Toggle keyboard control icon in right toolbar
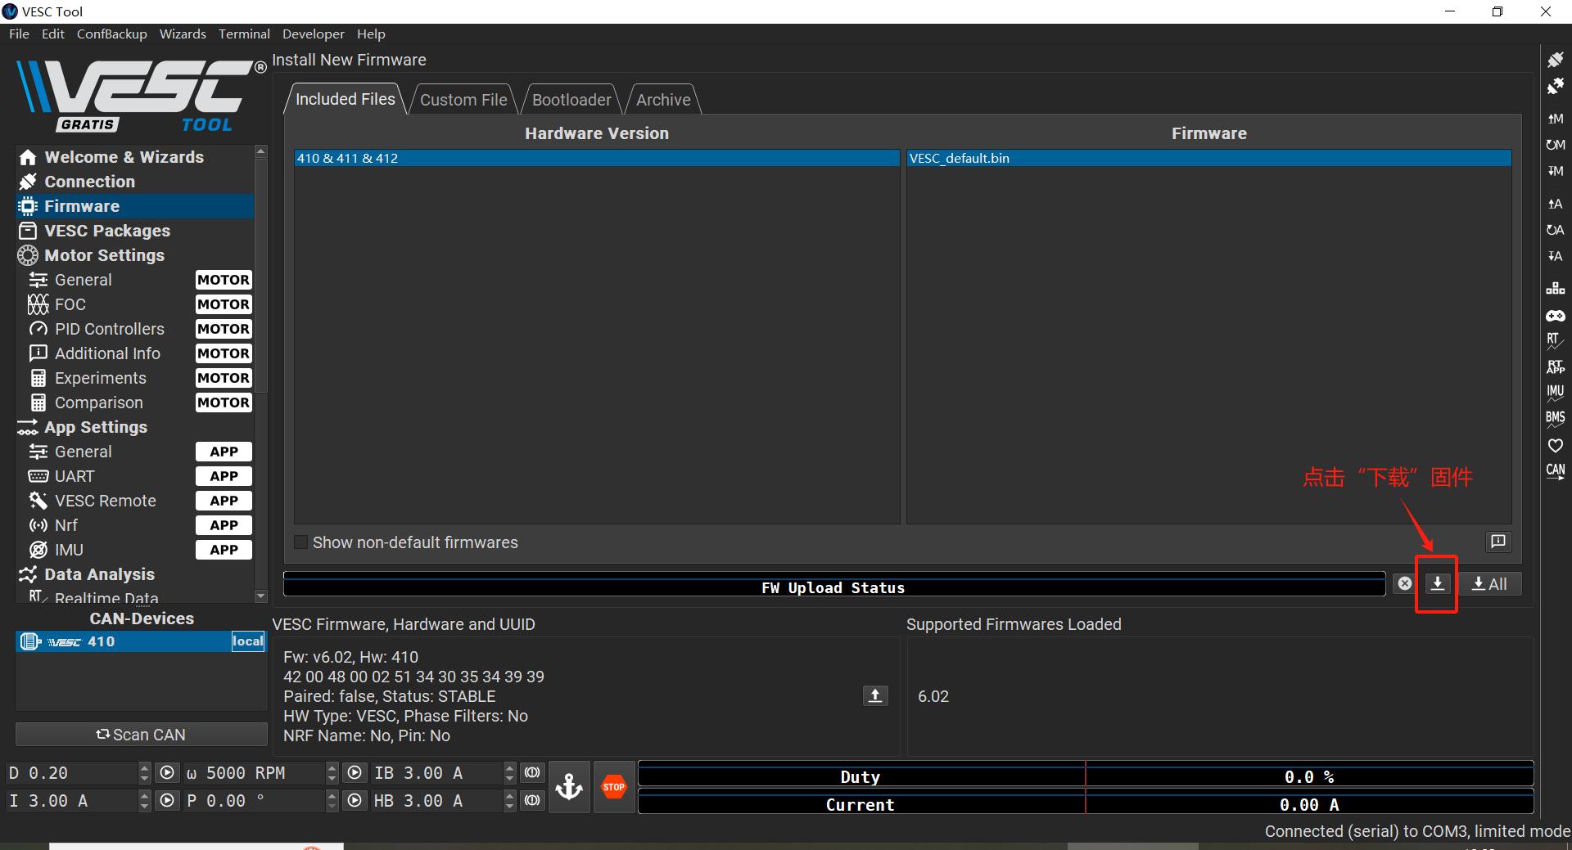 pos(1555,288)
